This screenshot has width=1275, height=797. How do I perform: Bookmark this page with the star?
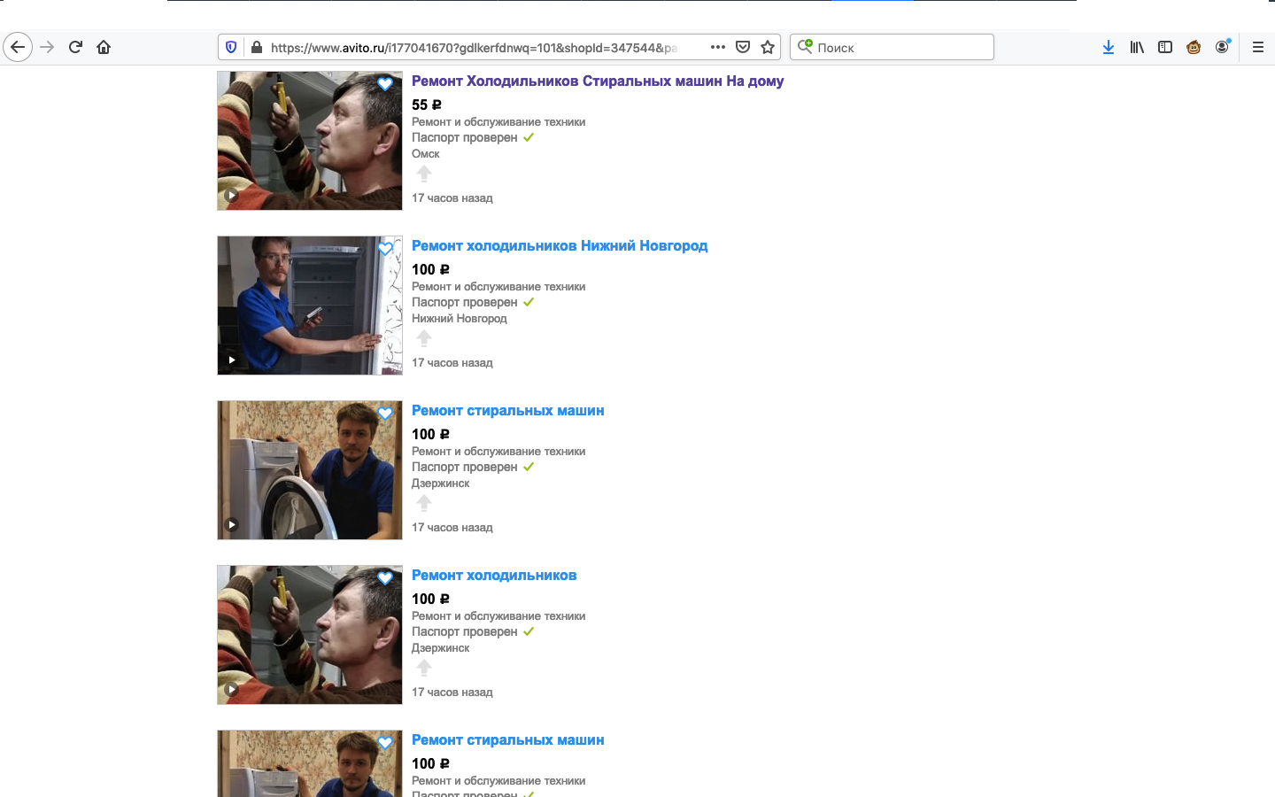pyautogui.click(x=768, y=47)
